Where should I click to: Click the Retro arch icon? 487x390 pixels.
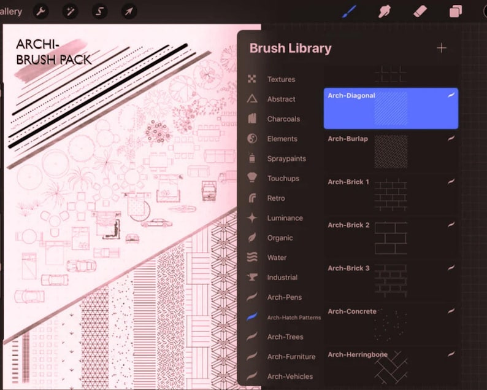252,198
